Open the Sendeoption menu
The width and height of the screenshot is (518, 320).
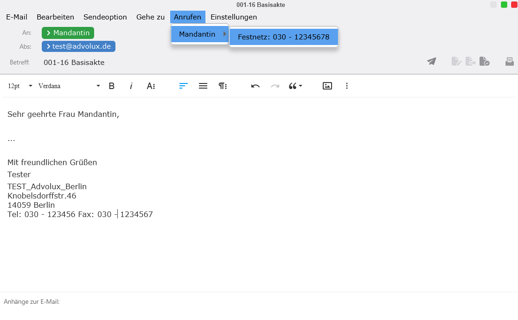click(x=105, y=17)
